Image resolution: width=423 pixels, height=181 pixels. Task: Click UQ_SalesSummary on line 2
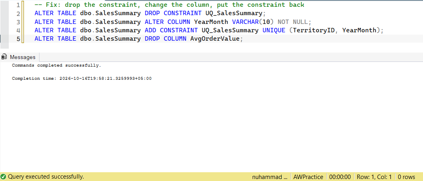pos(233,13)
